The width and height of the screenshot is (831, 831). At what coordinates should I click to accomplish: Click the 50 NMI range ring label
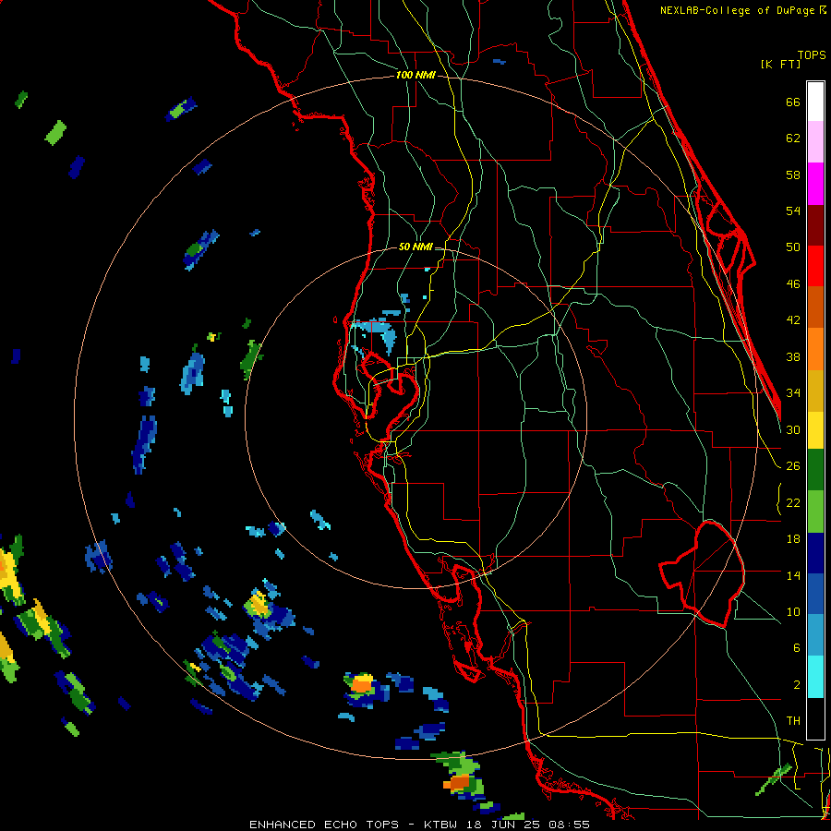pyautogui.click(x=415, y=247)
